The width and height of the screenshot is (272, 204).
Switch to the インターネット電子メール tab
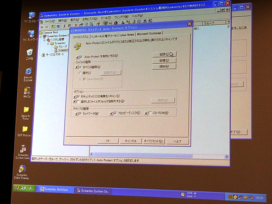tap(104, 36)
